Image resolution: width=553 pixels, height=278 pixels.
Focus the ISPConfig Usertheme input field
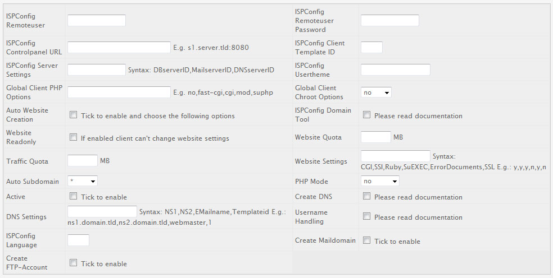coord(395,69)
